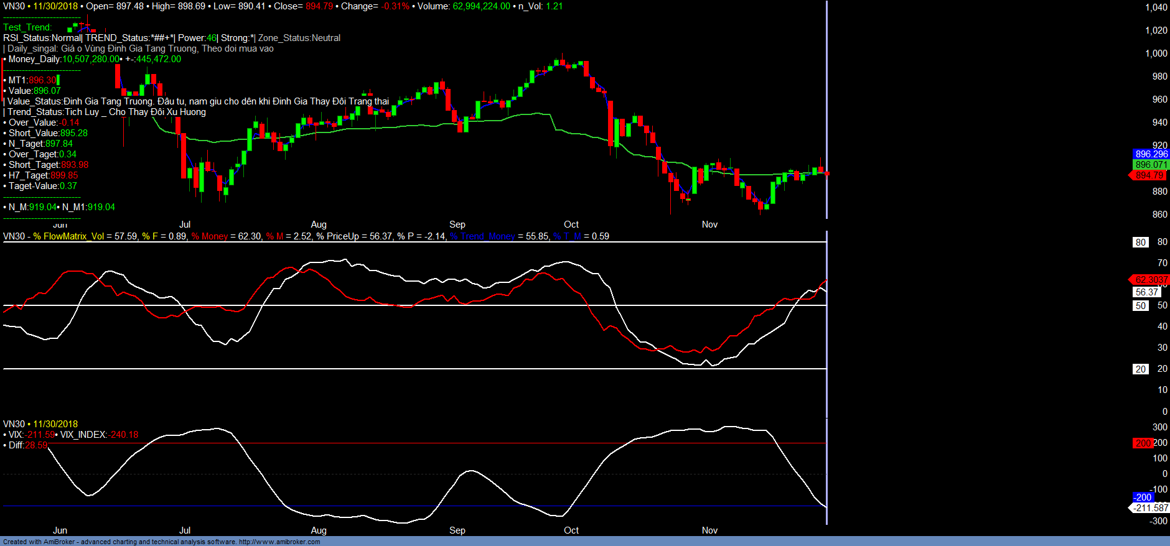Click the blue 896.296 price label
The height and width of the screenshot is (546, 1170).
pos(1151,154)
